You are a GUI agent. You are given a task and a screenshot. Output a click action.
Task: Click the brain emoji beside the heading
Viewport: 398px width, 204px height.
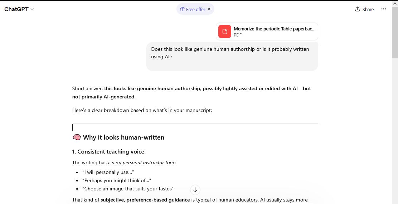point(76,137)
